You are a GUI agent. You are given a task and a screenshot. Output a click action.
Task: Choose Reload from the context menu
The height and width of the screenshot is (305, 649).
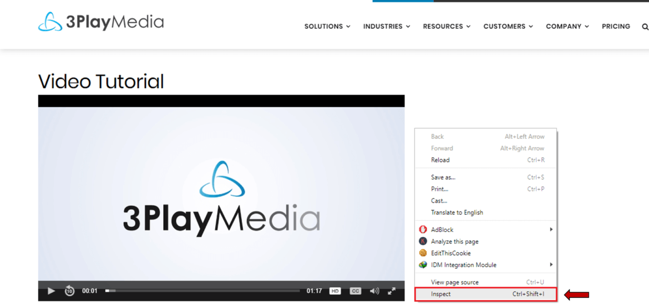pos(486,160)
